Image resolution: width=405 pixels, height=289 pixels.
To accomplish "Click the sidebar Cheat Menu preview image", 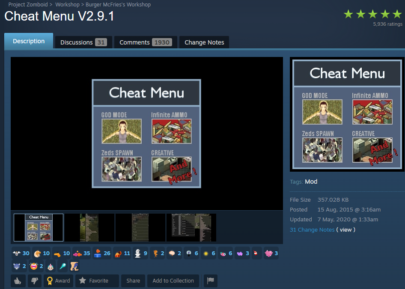I will point(347,114).
